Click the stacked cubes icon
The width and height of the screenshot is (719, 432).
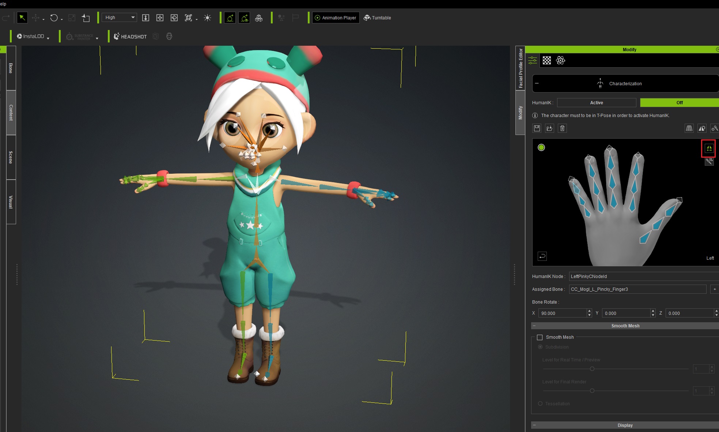point(259,18)
